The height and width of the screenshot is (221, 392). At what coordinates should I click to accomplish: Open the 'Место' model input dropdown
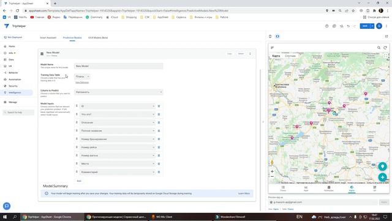point(117,164)
